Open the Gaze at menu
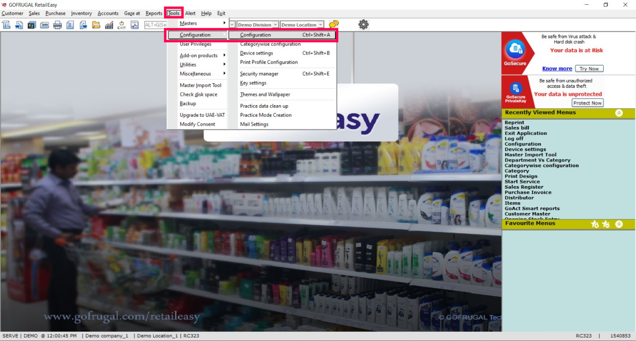636x341 pixels. tap(132, 13)
